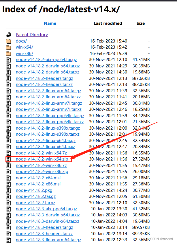
Task: Download node-v14.18.2-win-x64.zip
Action: 42,159
